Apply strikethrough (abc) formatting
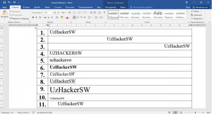Image resolution: width=212 pixels, height=114 pixels. coord(45,17)
